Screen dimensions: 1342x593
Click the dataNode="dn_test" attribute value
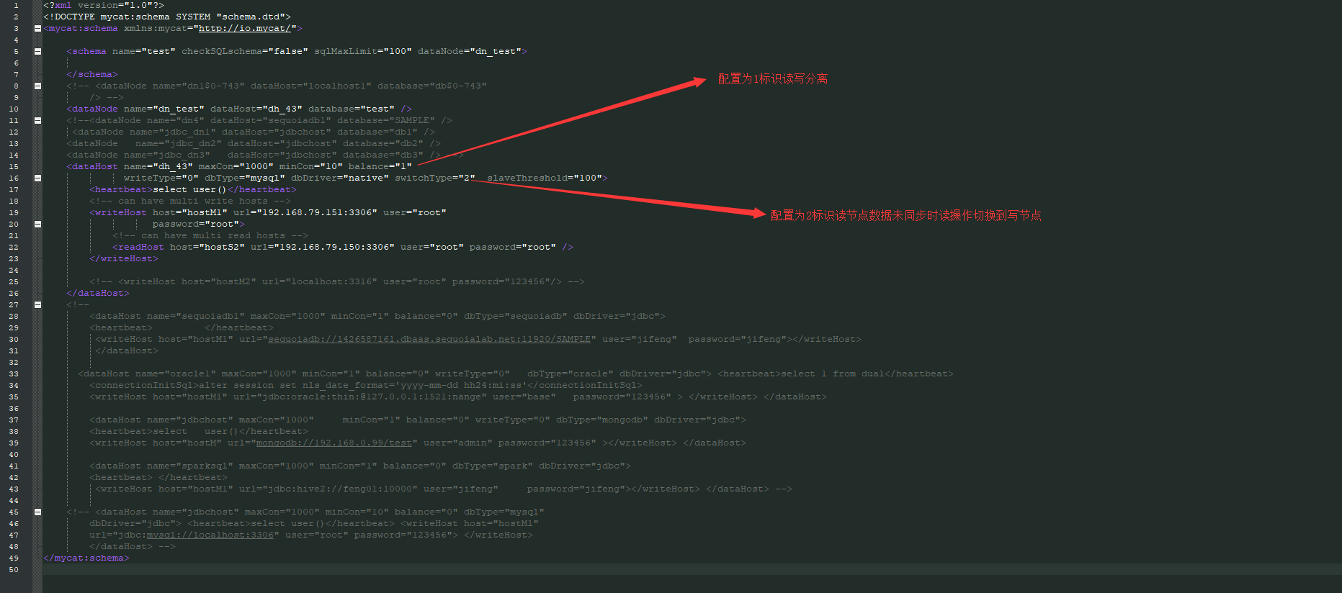(x=470, y=52)
